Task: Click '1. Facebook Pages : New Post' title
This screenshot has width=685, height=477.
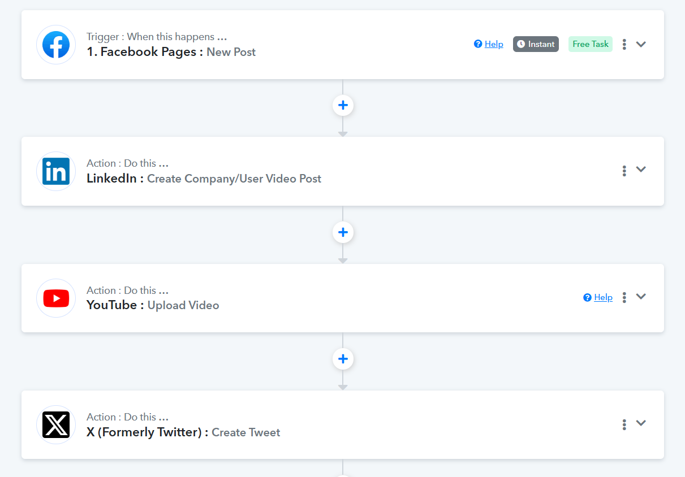Action: click(x=171, y=52)
